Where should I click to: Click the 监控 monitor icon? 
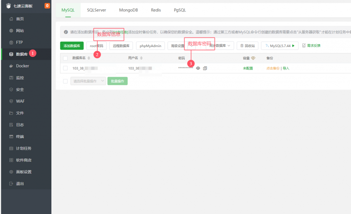click(11, 78)
